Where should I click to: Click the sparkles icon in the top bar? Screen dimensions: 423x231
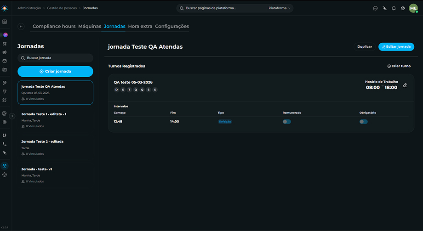tap(384, 8)
